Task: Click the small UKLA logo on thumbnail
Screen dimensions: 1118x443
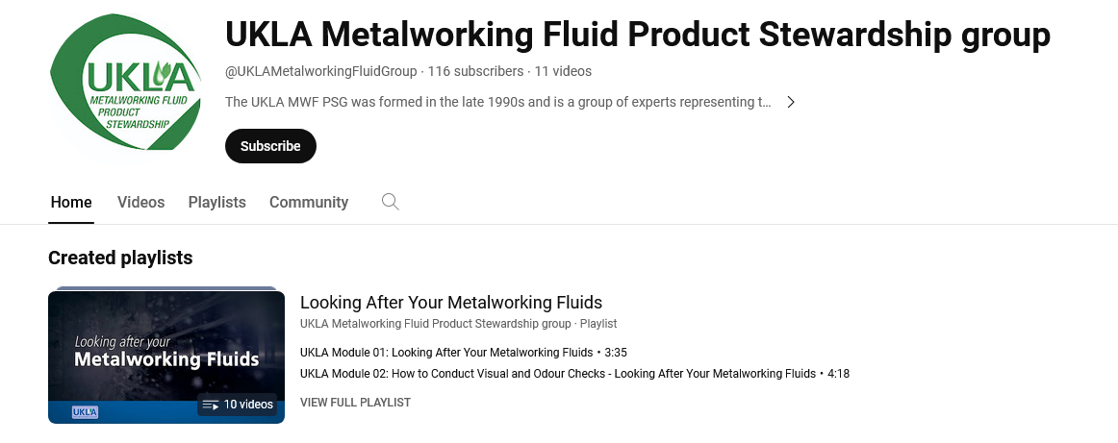Action: tap(85, 412)
